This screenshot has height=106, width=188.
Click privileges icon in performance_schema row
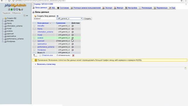(73, 47)
